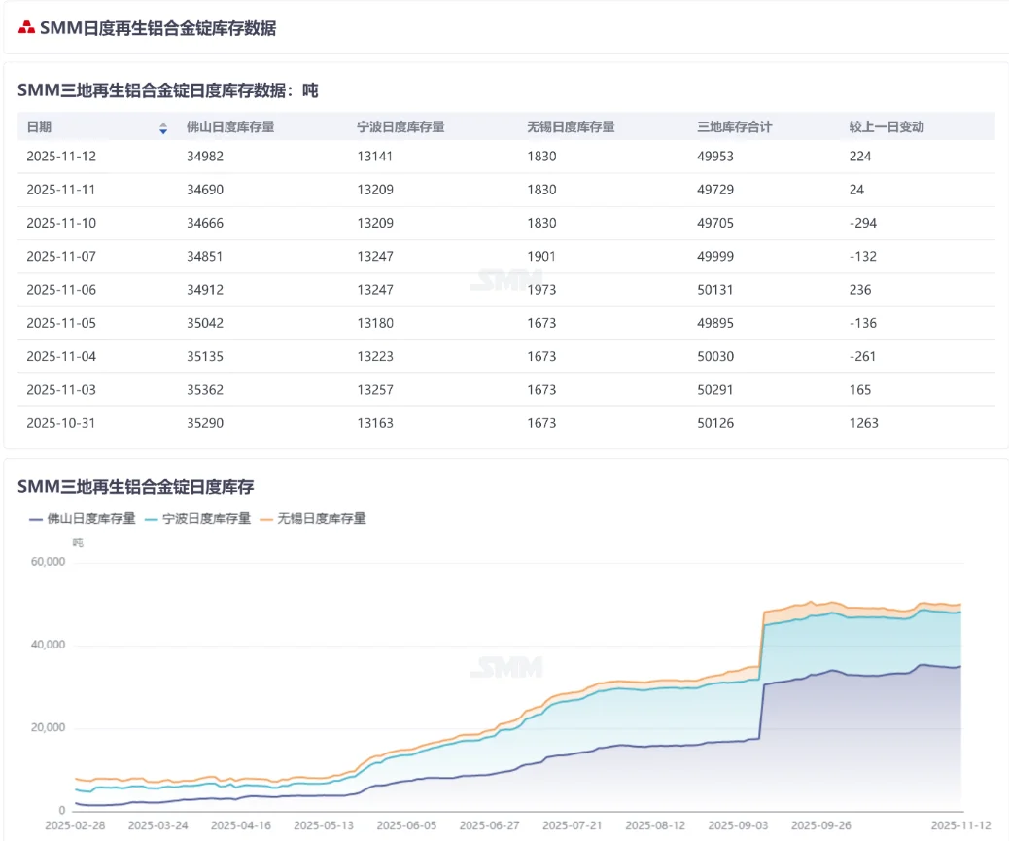Click daily change value -261
Screen dimensions: 1009x841
point(863,357)
